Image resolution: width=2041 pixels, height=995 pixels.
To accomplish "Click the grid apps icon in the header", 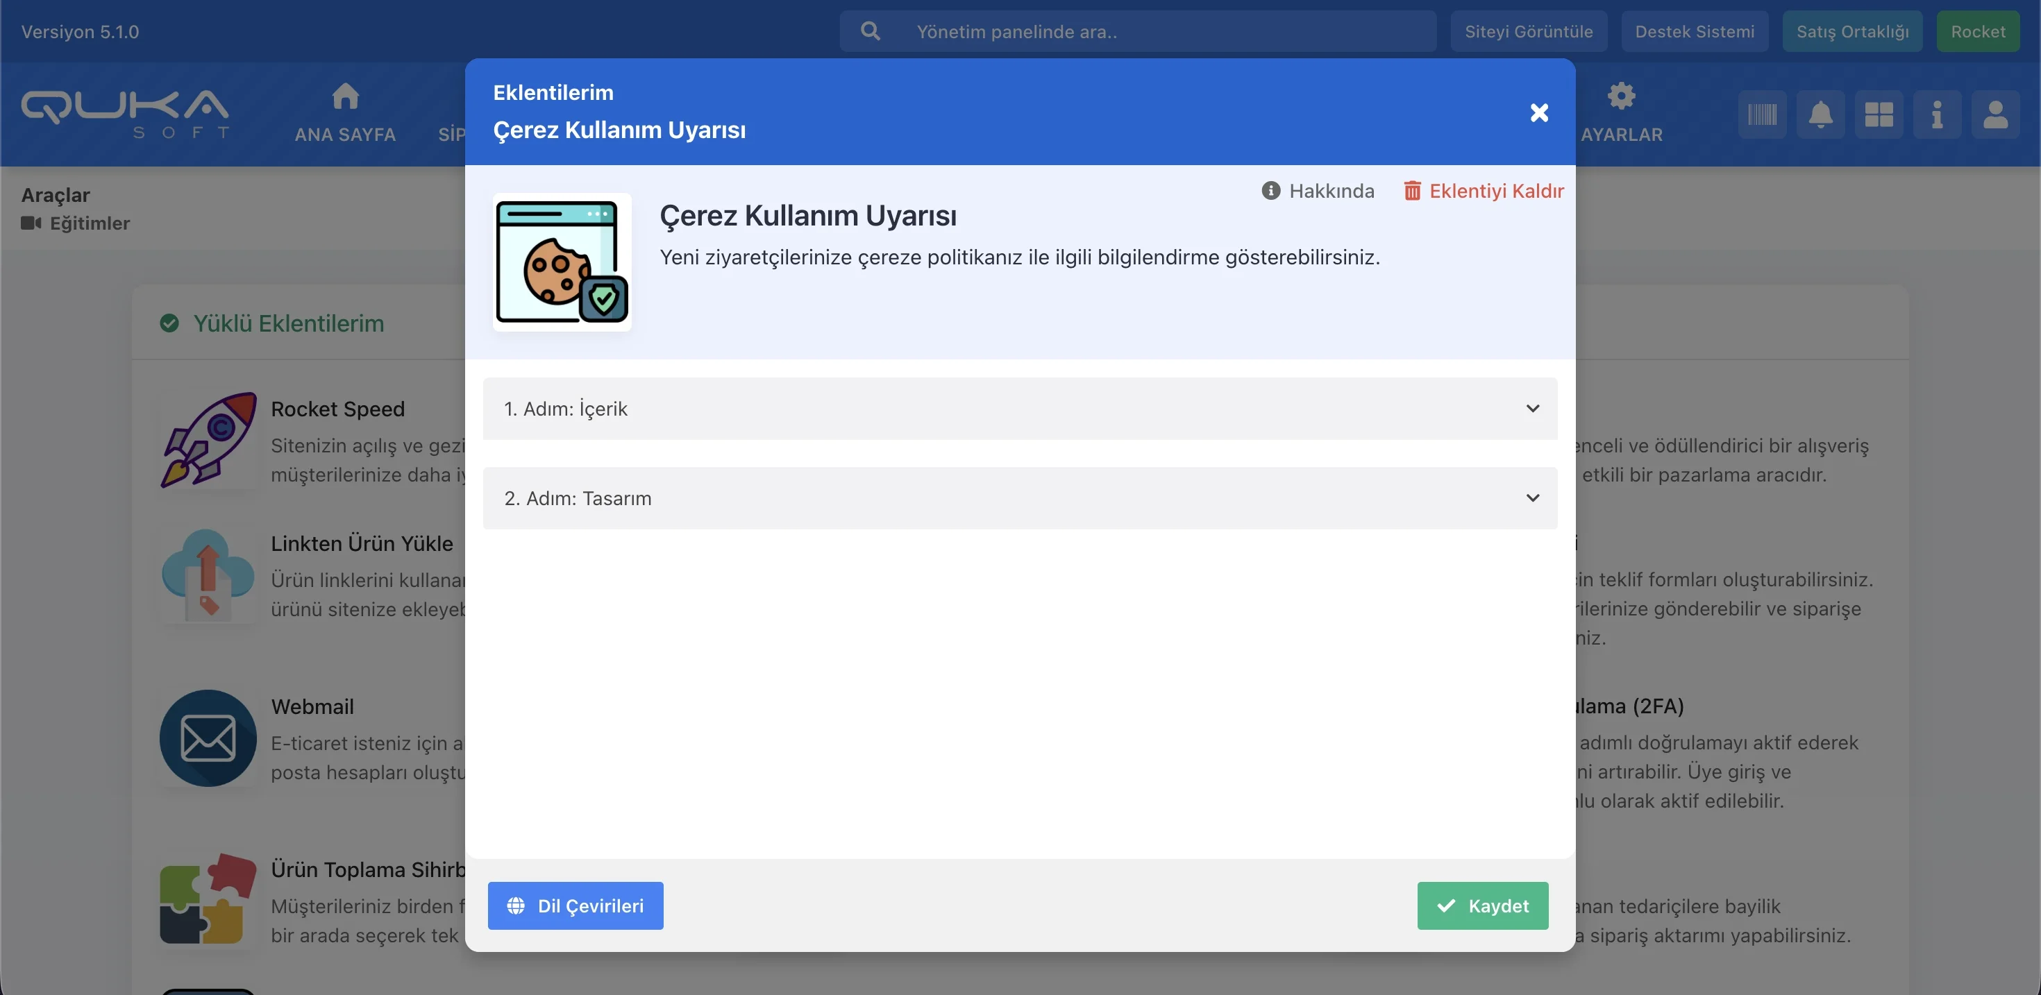I will pyautogui.click(x=1879, y=115).
